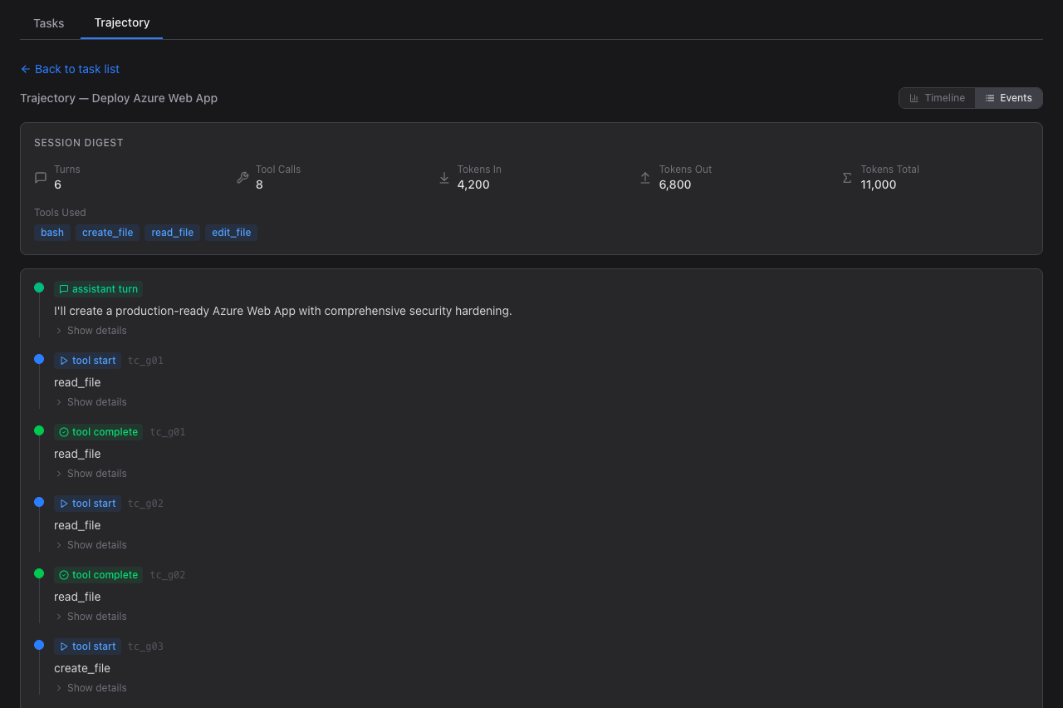Click the tool start badge for tc_g01
The width and height of the screenshot is (1063, 708).
pos(87,361)
